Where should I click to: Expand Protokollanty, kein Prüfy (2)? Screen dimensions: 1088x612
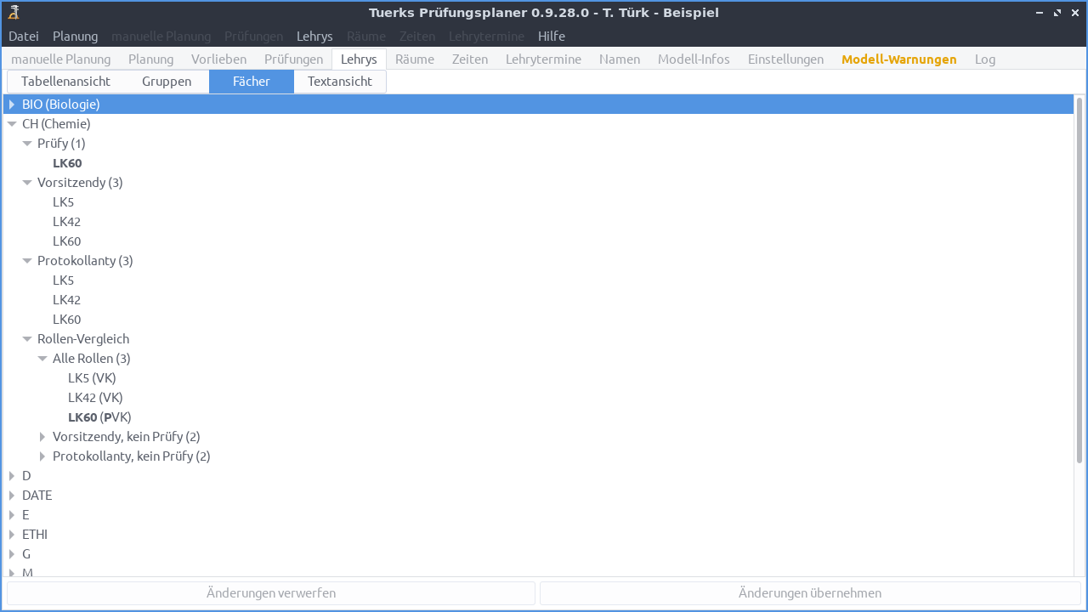(x=42, y=456)
